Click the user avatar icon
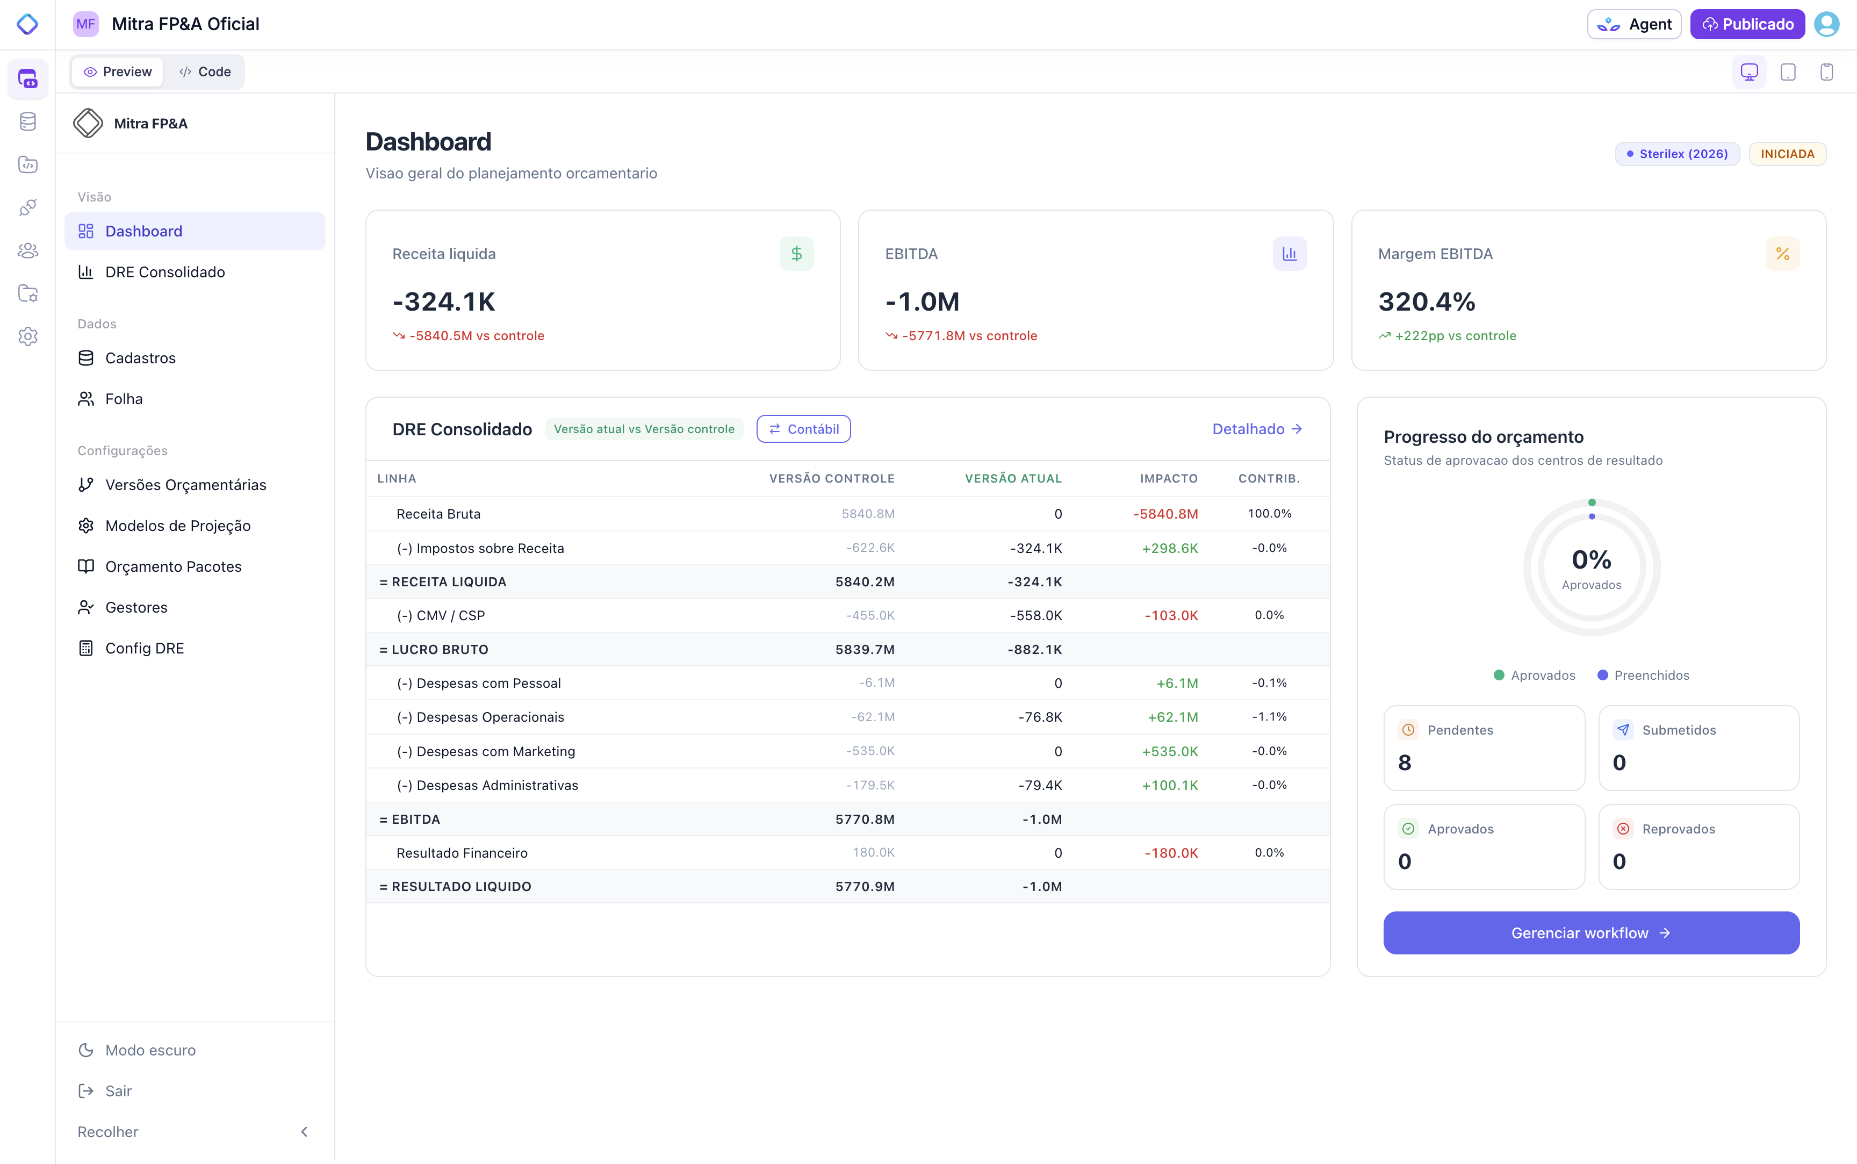1857x1164 pixels. 1826,24
